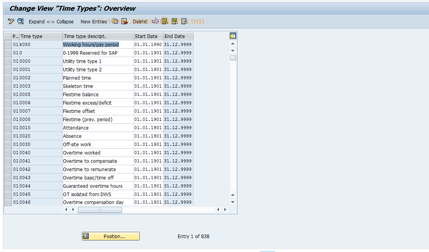Click the far-right horizontal scroll right arrow
The height and width of the screenshot is (252, 429).
225,210
